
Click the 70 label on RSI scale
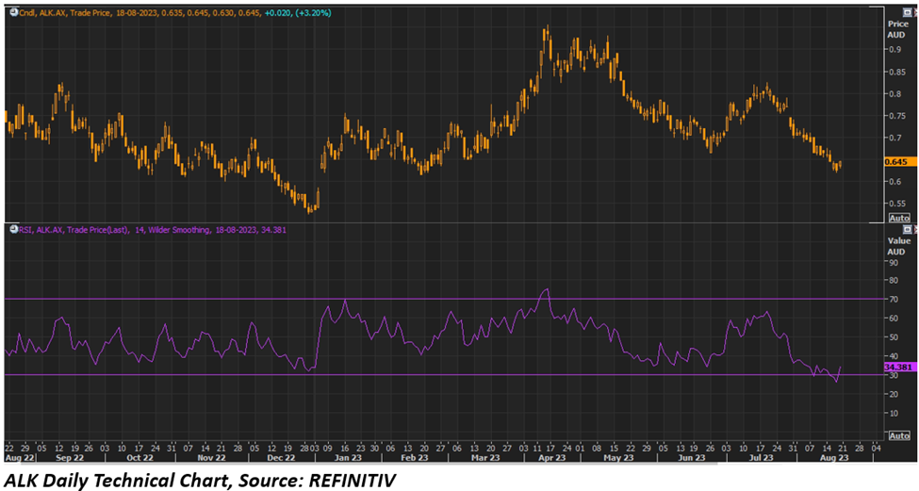[x=894, y=300]
